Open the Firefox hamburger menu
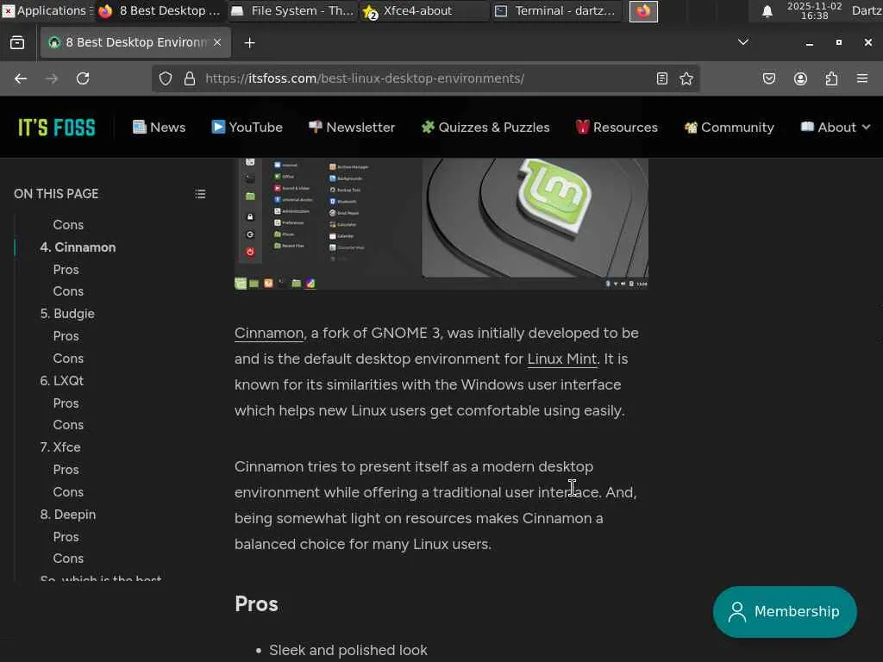Screen dimensions: 883x662 point(862,78)
